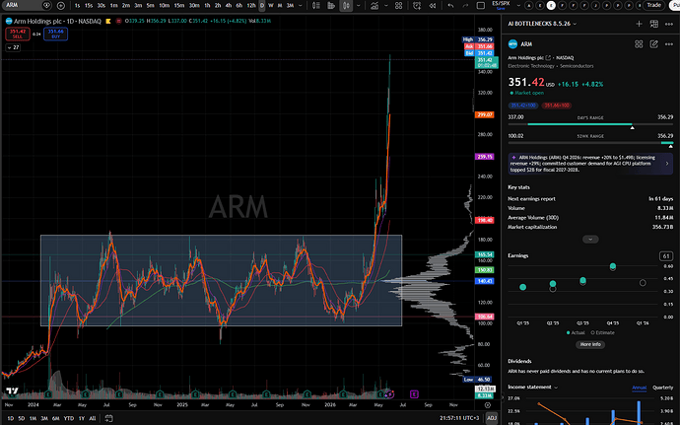Open the layout templates grid icon
The width and height of the screenshot is (680, 425).
398,6
